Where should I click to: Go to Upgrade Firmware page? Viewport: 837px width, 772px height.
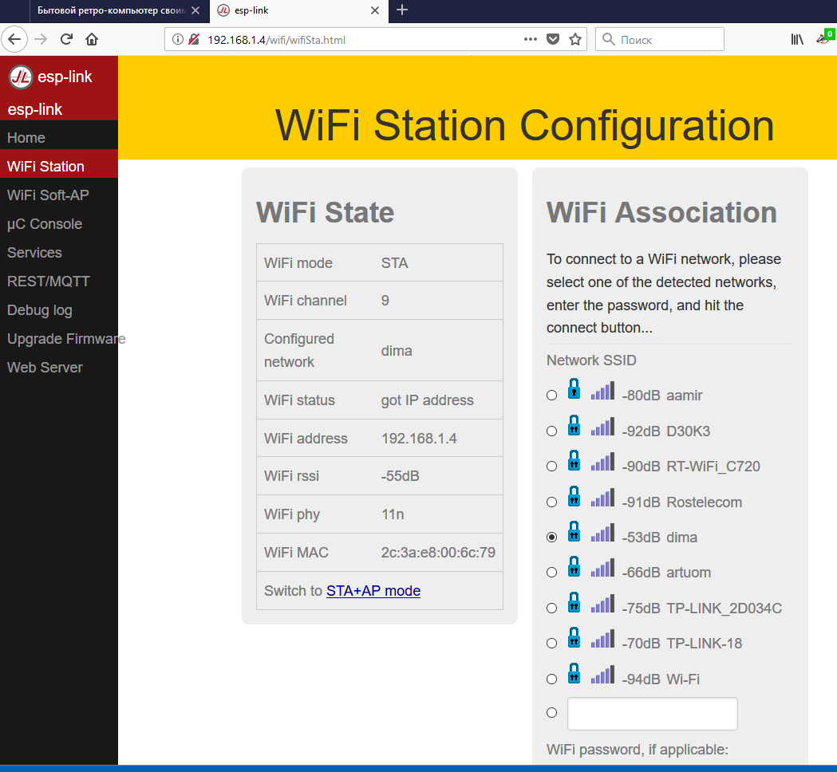point(65,339)
